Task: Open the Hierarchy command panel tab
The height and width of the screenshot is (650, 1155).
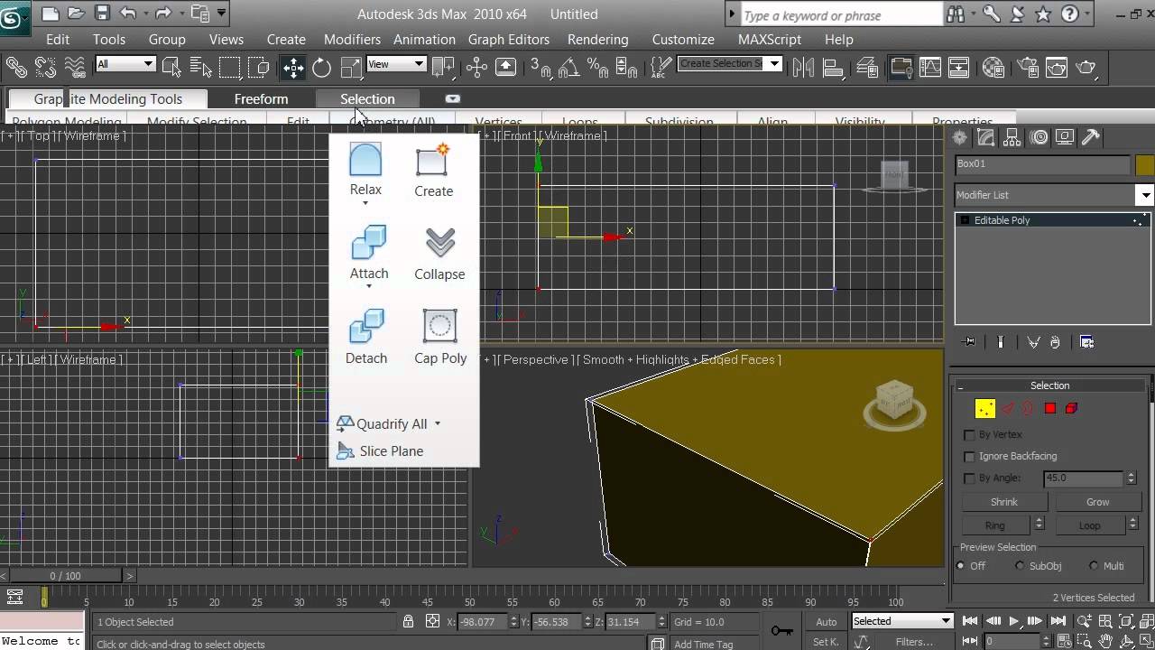Action: tap(1012, 137)
